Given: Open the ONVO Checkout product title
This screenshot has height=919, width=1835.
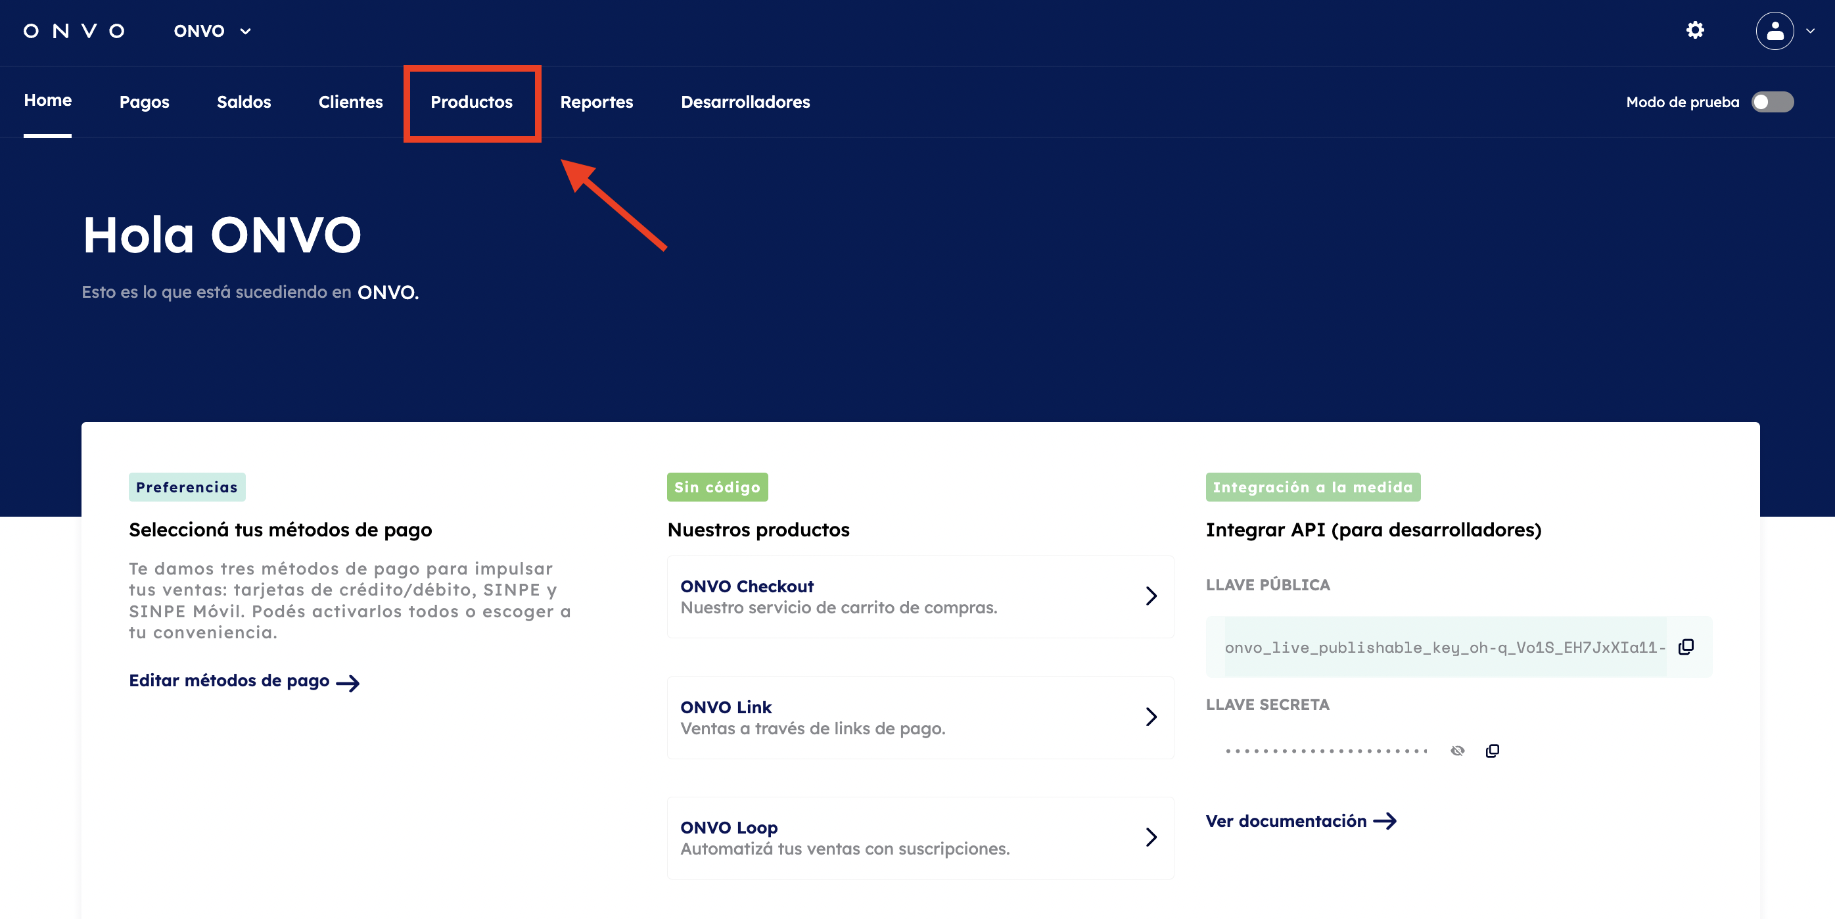Looking at the screenshot, I should [x=747, y=586].
